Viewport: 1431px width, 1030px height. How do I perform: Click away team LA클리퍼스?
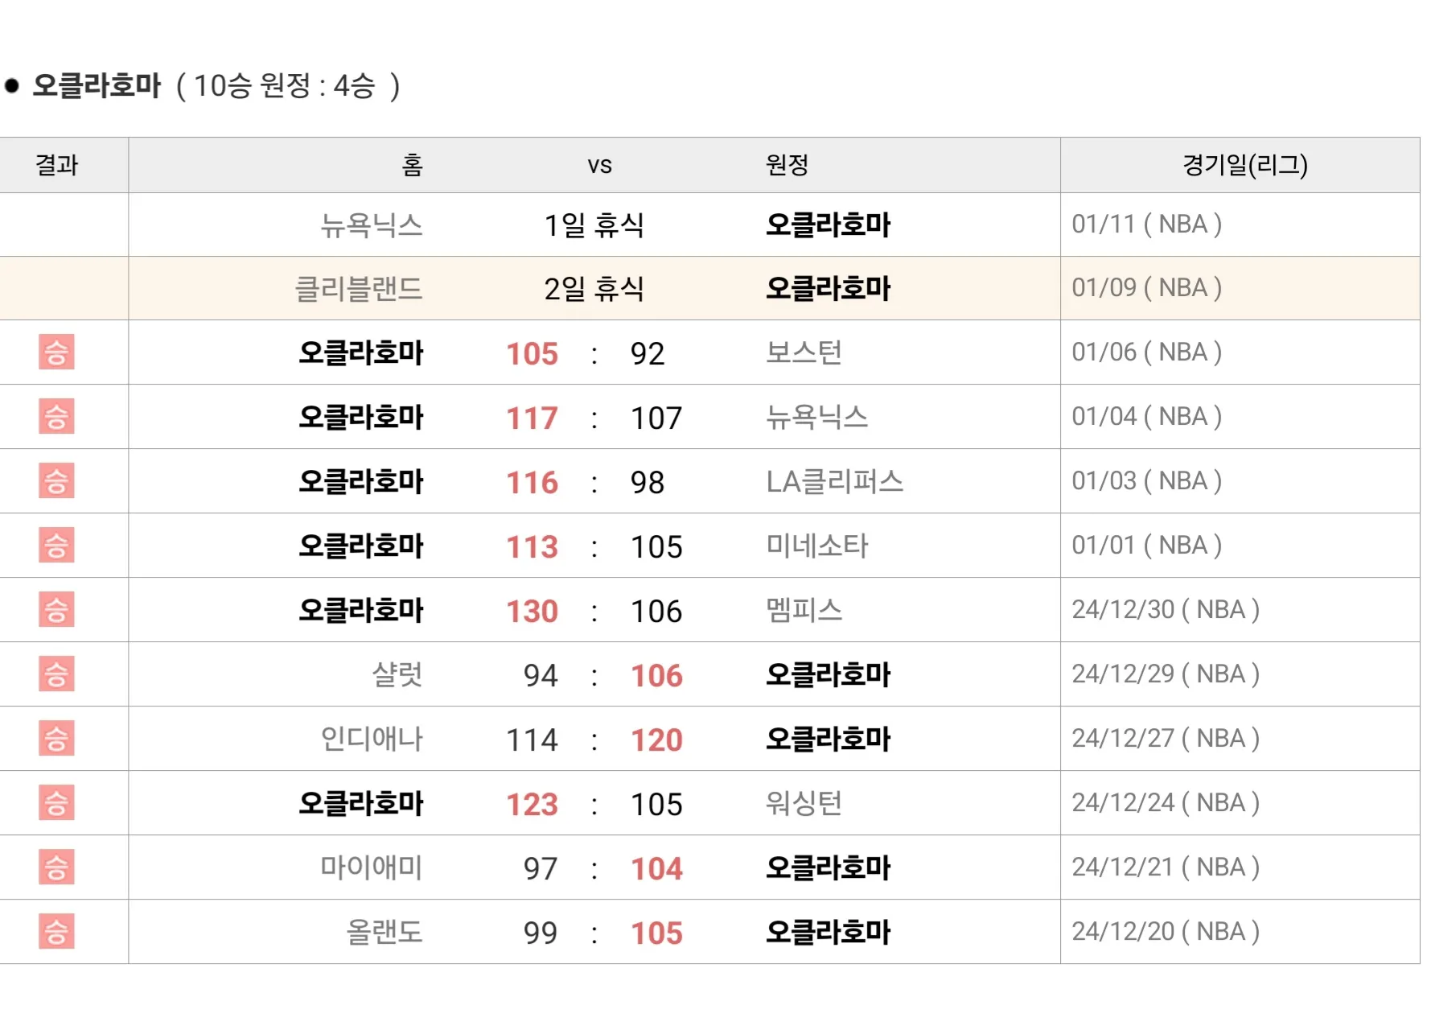(x=834, y=481)
